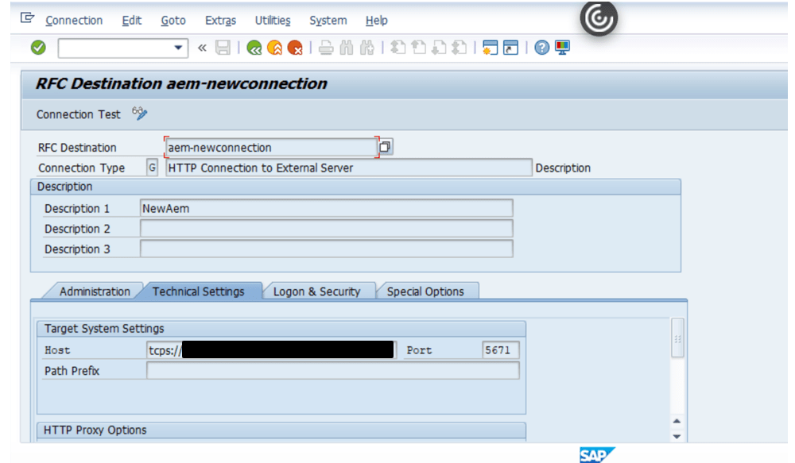Click the RFC Destination field aem-newconnection
This screenshot has height=463, width=795.
click(271, 148)
